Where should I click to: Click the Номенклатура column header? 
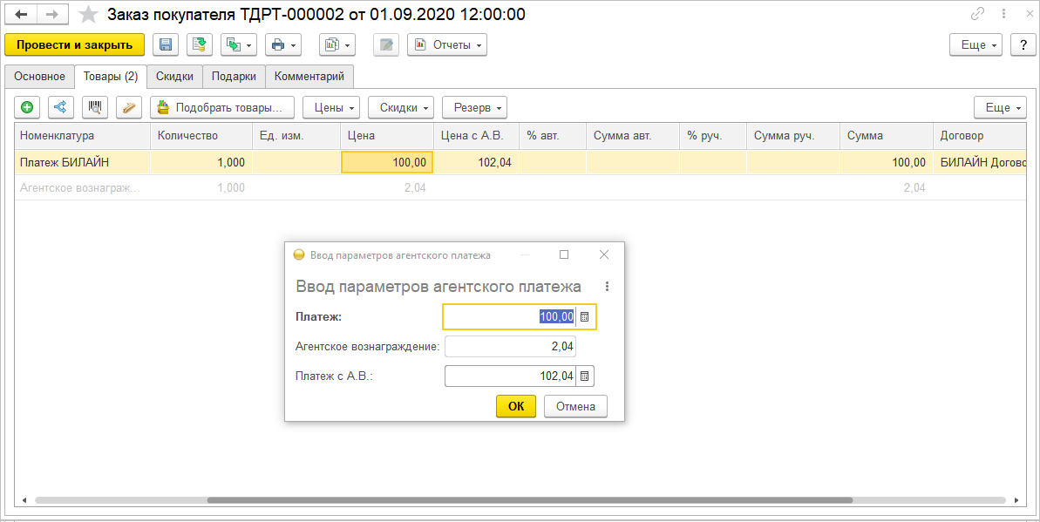click(82, 135)
